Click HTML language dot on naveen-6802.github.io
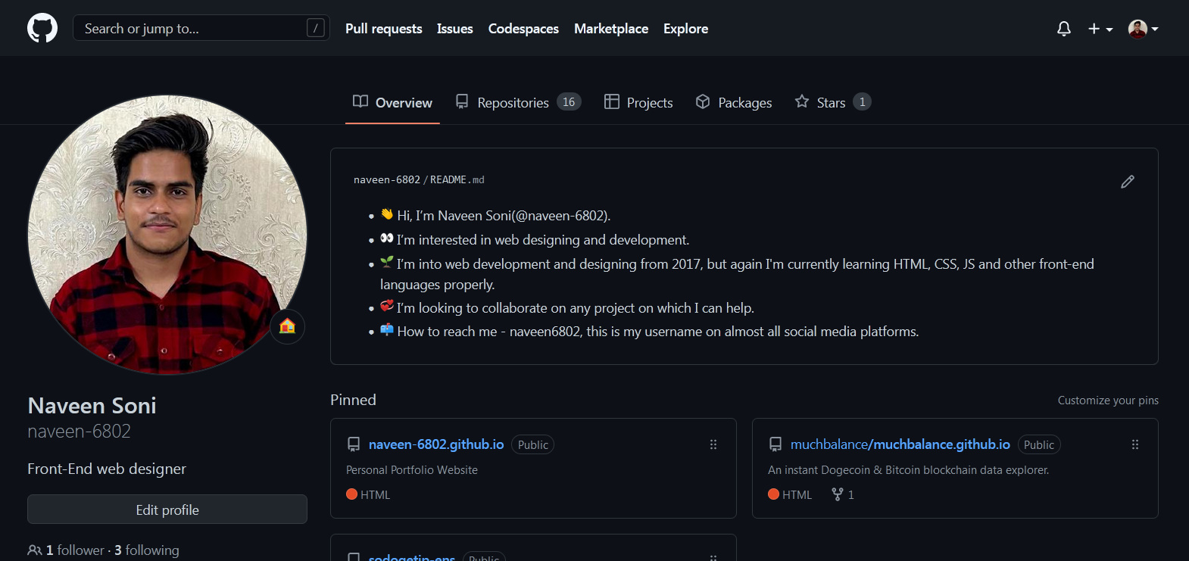This screenshot has height=561, width=1189. (x=351, y=494)
